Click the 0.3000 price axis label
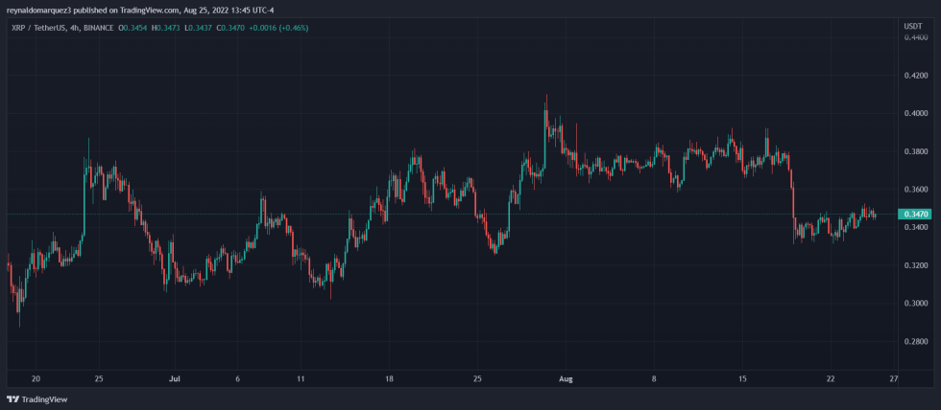941x410 pixels. point(914,304)
